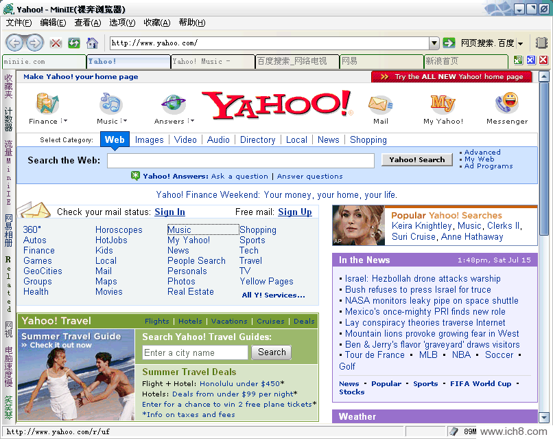Click the browser Back arrow button
This screenshot has height=439, width=553.
(14, 43)
